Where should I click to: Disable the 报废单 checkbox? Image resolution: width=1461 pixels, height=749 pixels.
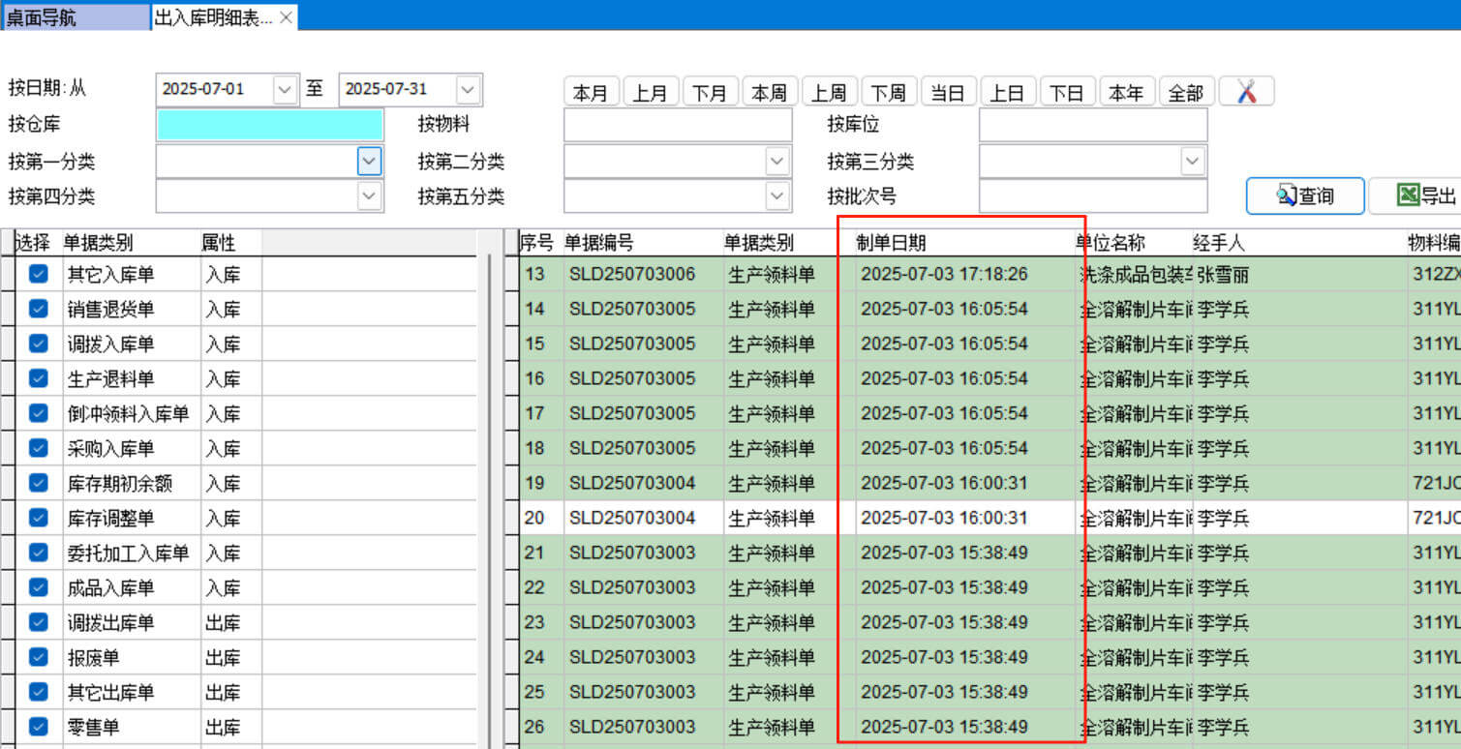tap(39, 658)
